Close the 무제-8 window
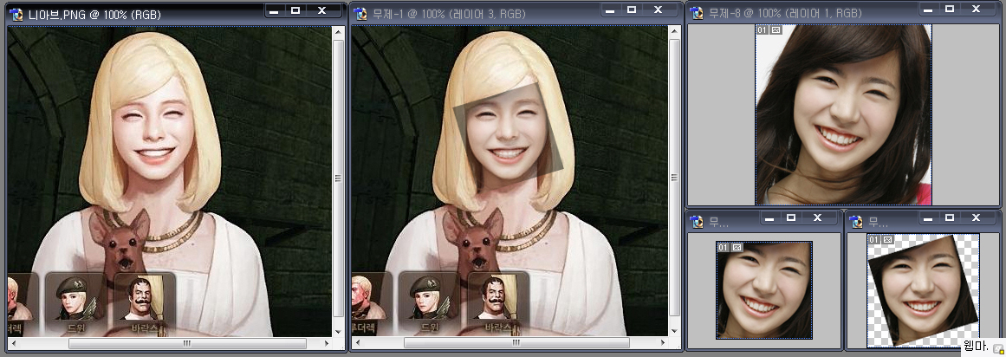Viewport: 1006px width, 357px height. 976,9
